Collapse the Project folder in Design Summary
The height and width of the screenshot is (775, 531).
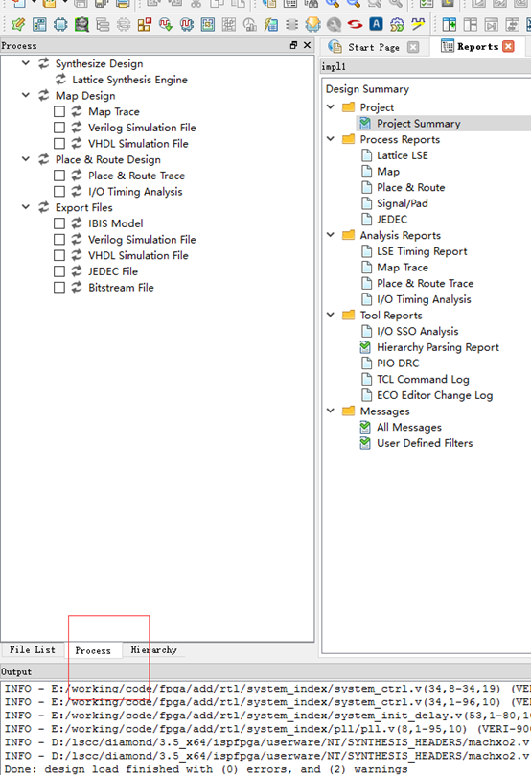[331, 106]
